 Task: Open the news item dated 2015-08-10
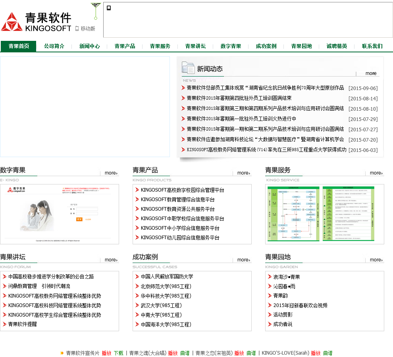(x=266, y=108)
